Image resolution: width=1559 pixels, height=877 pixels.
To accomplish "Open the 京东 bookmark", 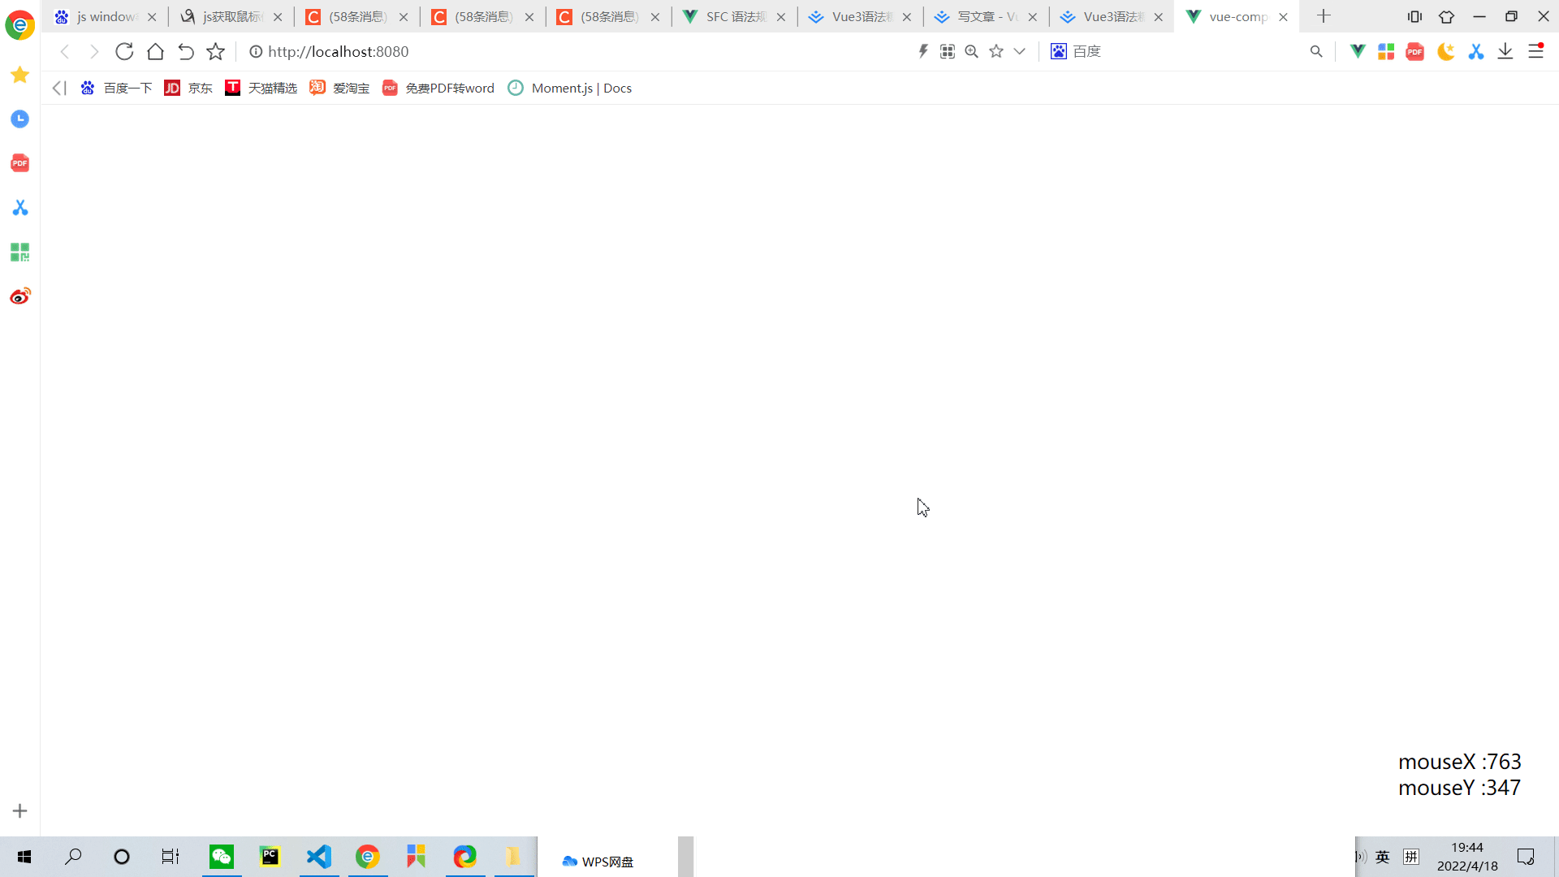I will point(188,88).
